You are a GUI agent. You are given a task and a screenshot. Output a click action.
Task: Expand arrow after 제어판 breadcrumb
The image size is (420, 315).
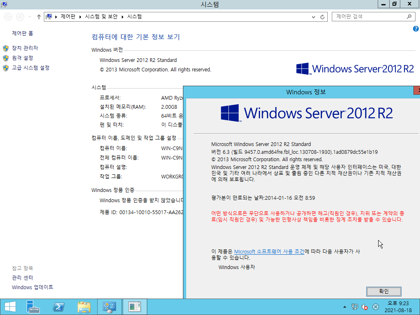point(80,17)
